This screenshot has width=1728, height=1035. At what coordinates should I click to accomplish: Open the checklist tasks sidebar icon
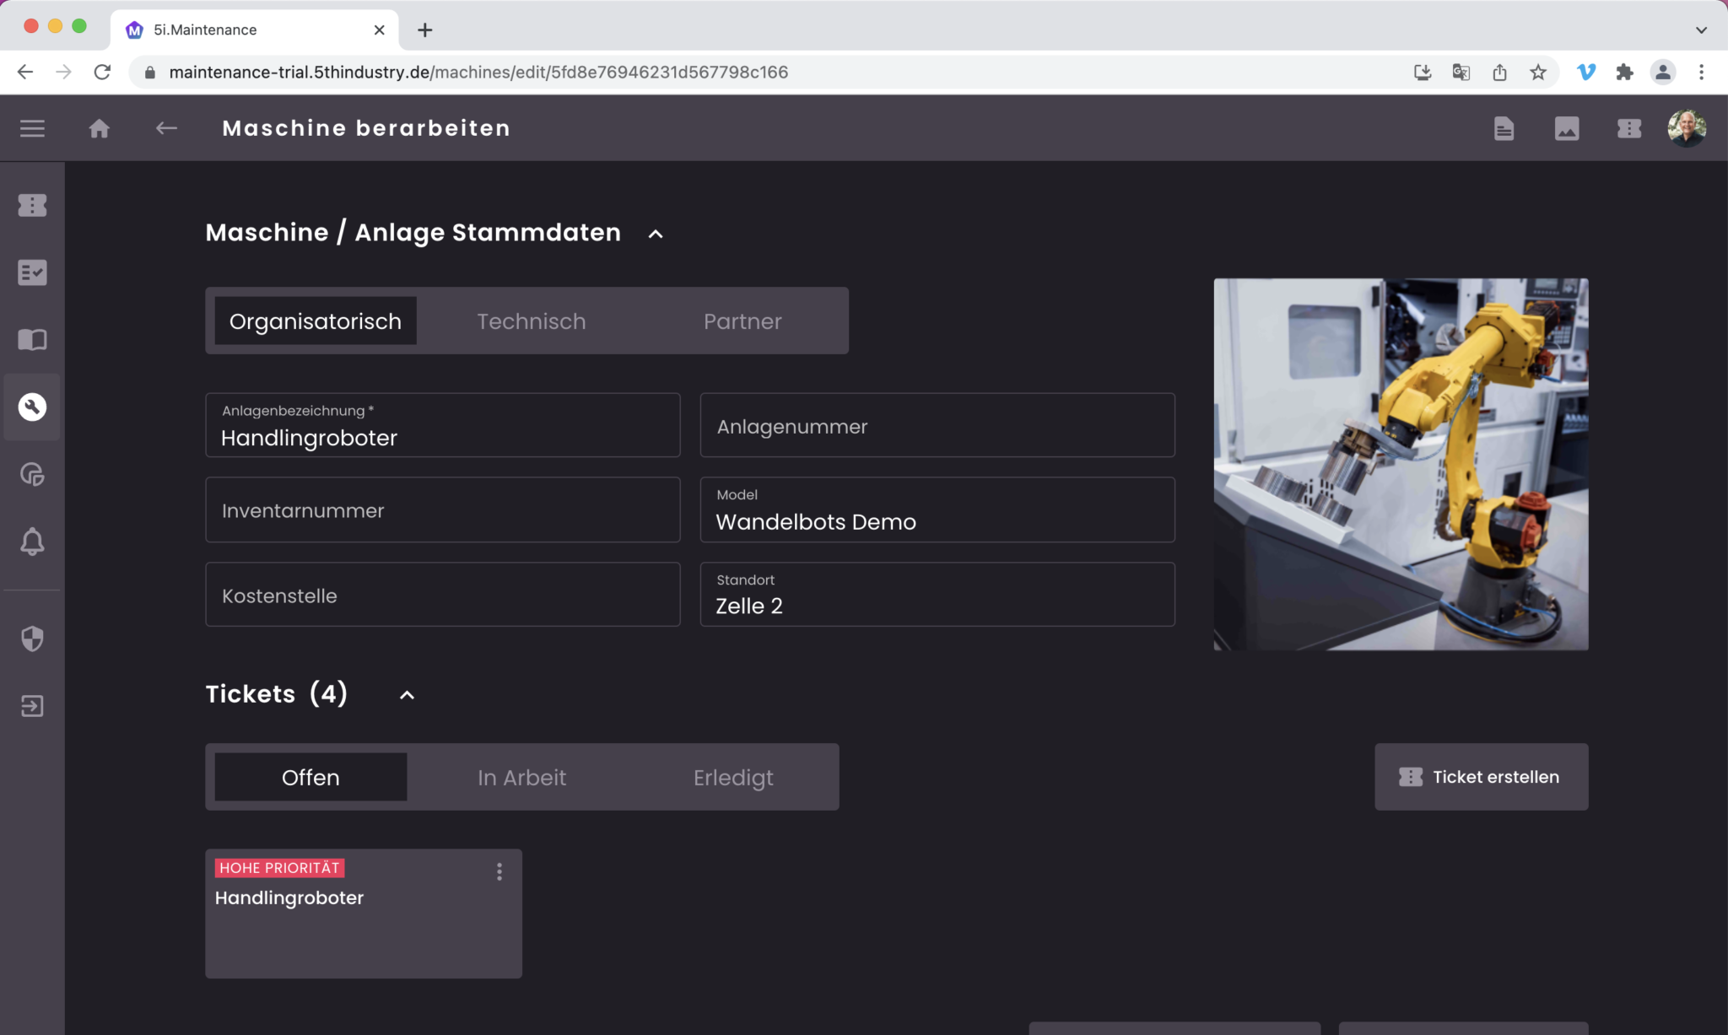pos(32,272)
